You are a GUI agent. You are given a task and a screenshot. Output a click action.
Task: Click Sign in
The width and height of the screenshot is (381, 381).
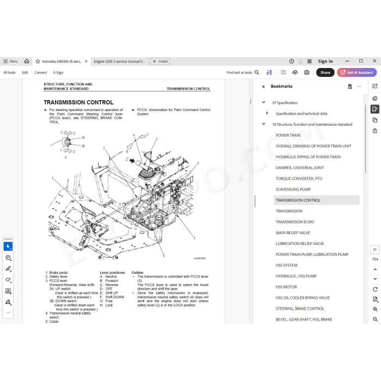pos(325,61)
